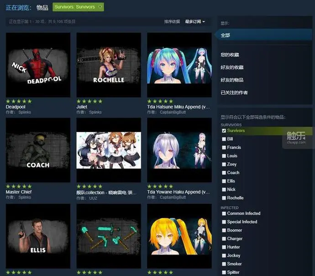Enable the Ellis filter checkbox

[x=224, y=181]
